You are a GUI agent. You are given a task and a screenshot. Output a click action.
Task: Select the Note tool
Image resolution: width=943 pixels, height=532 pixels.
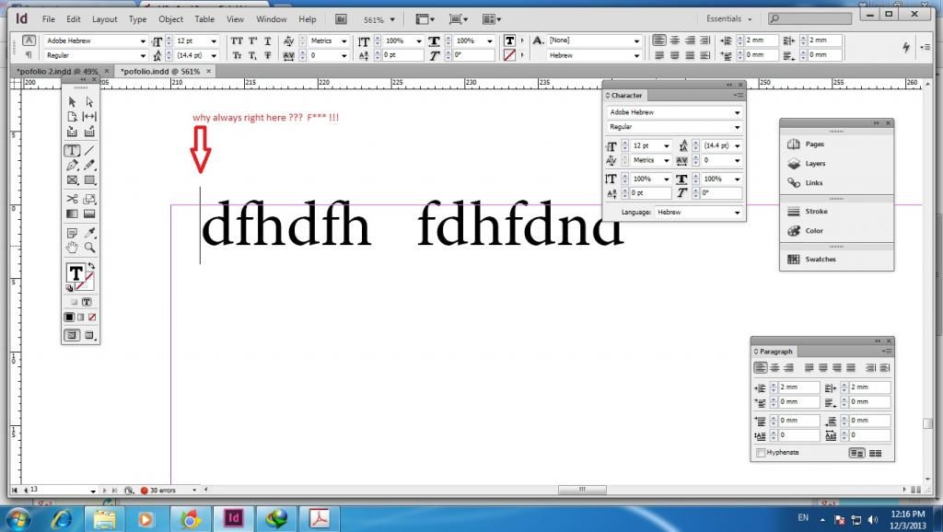(72, 233)
